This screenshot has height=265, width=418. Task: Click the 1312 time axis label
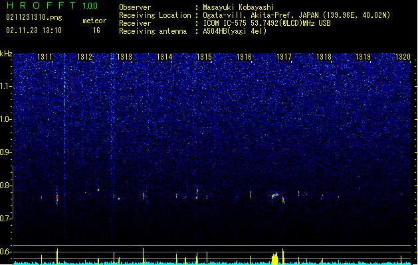tap(84, 57)
